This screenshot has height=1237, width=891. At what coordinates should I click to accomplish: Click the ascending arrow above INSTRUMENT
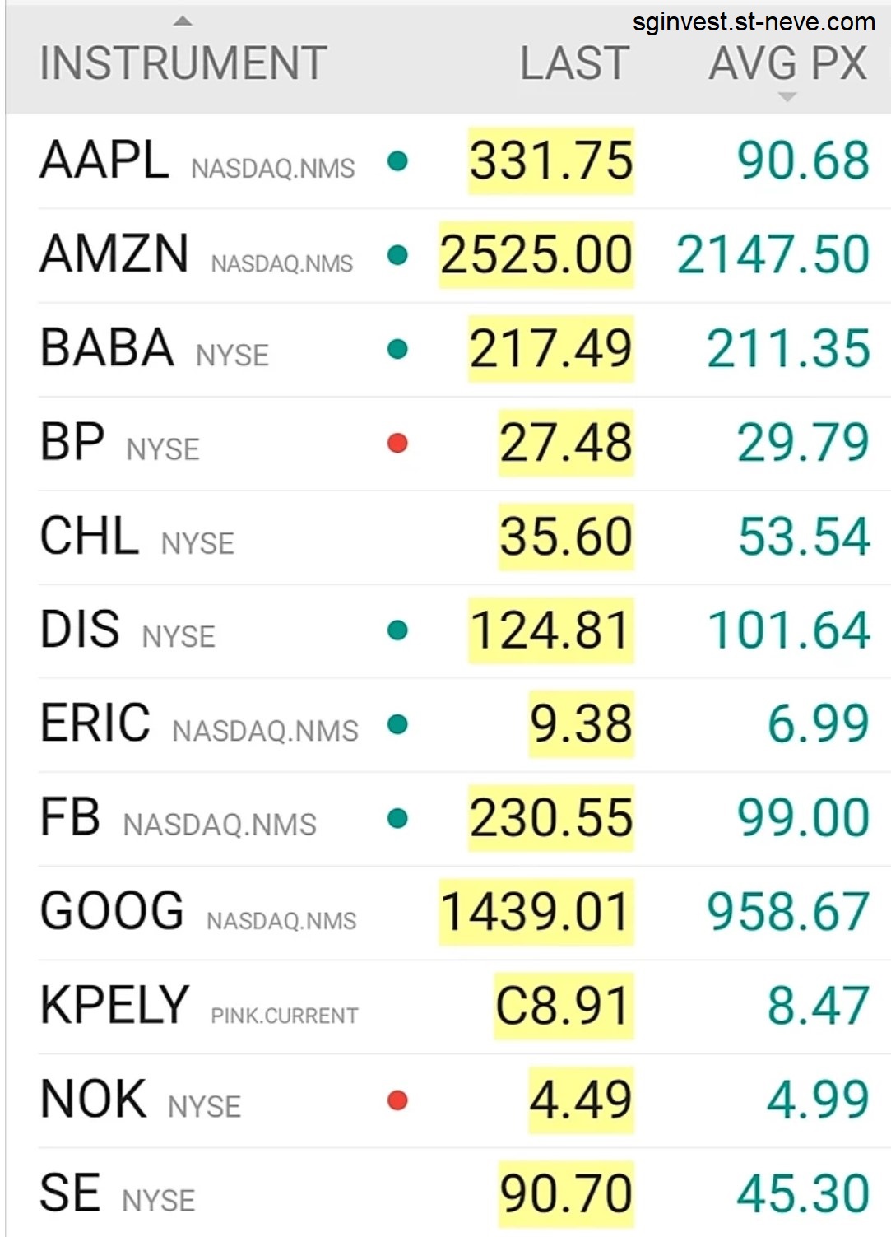(x=183, y=21)
